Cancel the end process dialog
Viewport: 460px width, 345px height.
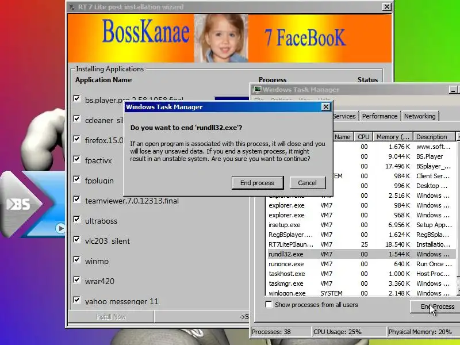tap(308, 183)
